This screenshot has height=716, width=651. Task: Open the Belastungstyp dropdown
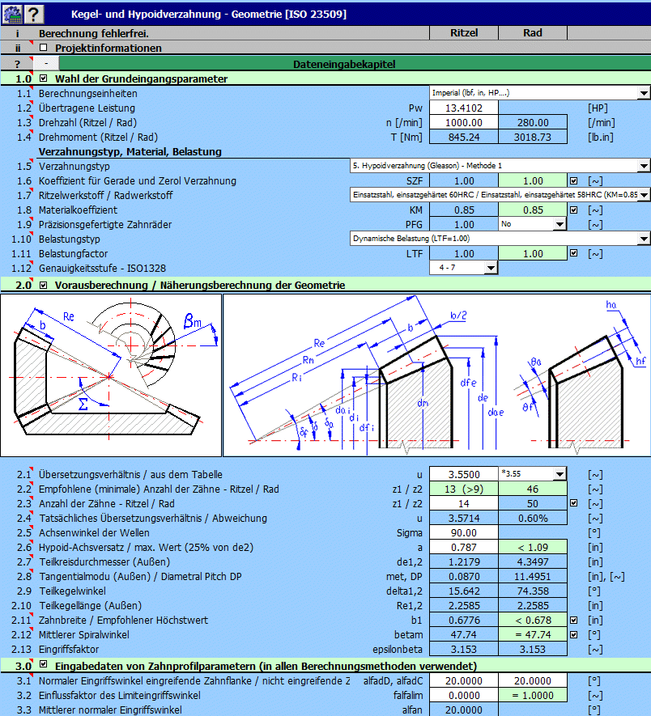click(644, 239)
